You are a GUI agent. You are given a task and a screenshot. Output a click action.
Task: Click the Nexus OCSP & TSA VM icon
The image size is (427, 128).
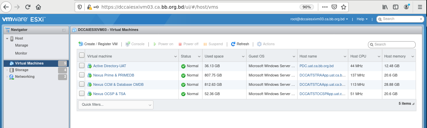(90, 94)
